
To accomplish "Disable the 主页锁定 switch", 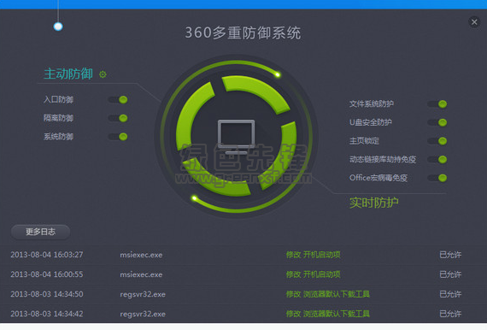I will (437, 141).
